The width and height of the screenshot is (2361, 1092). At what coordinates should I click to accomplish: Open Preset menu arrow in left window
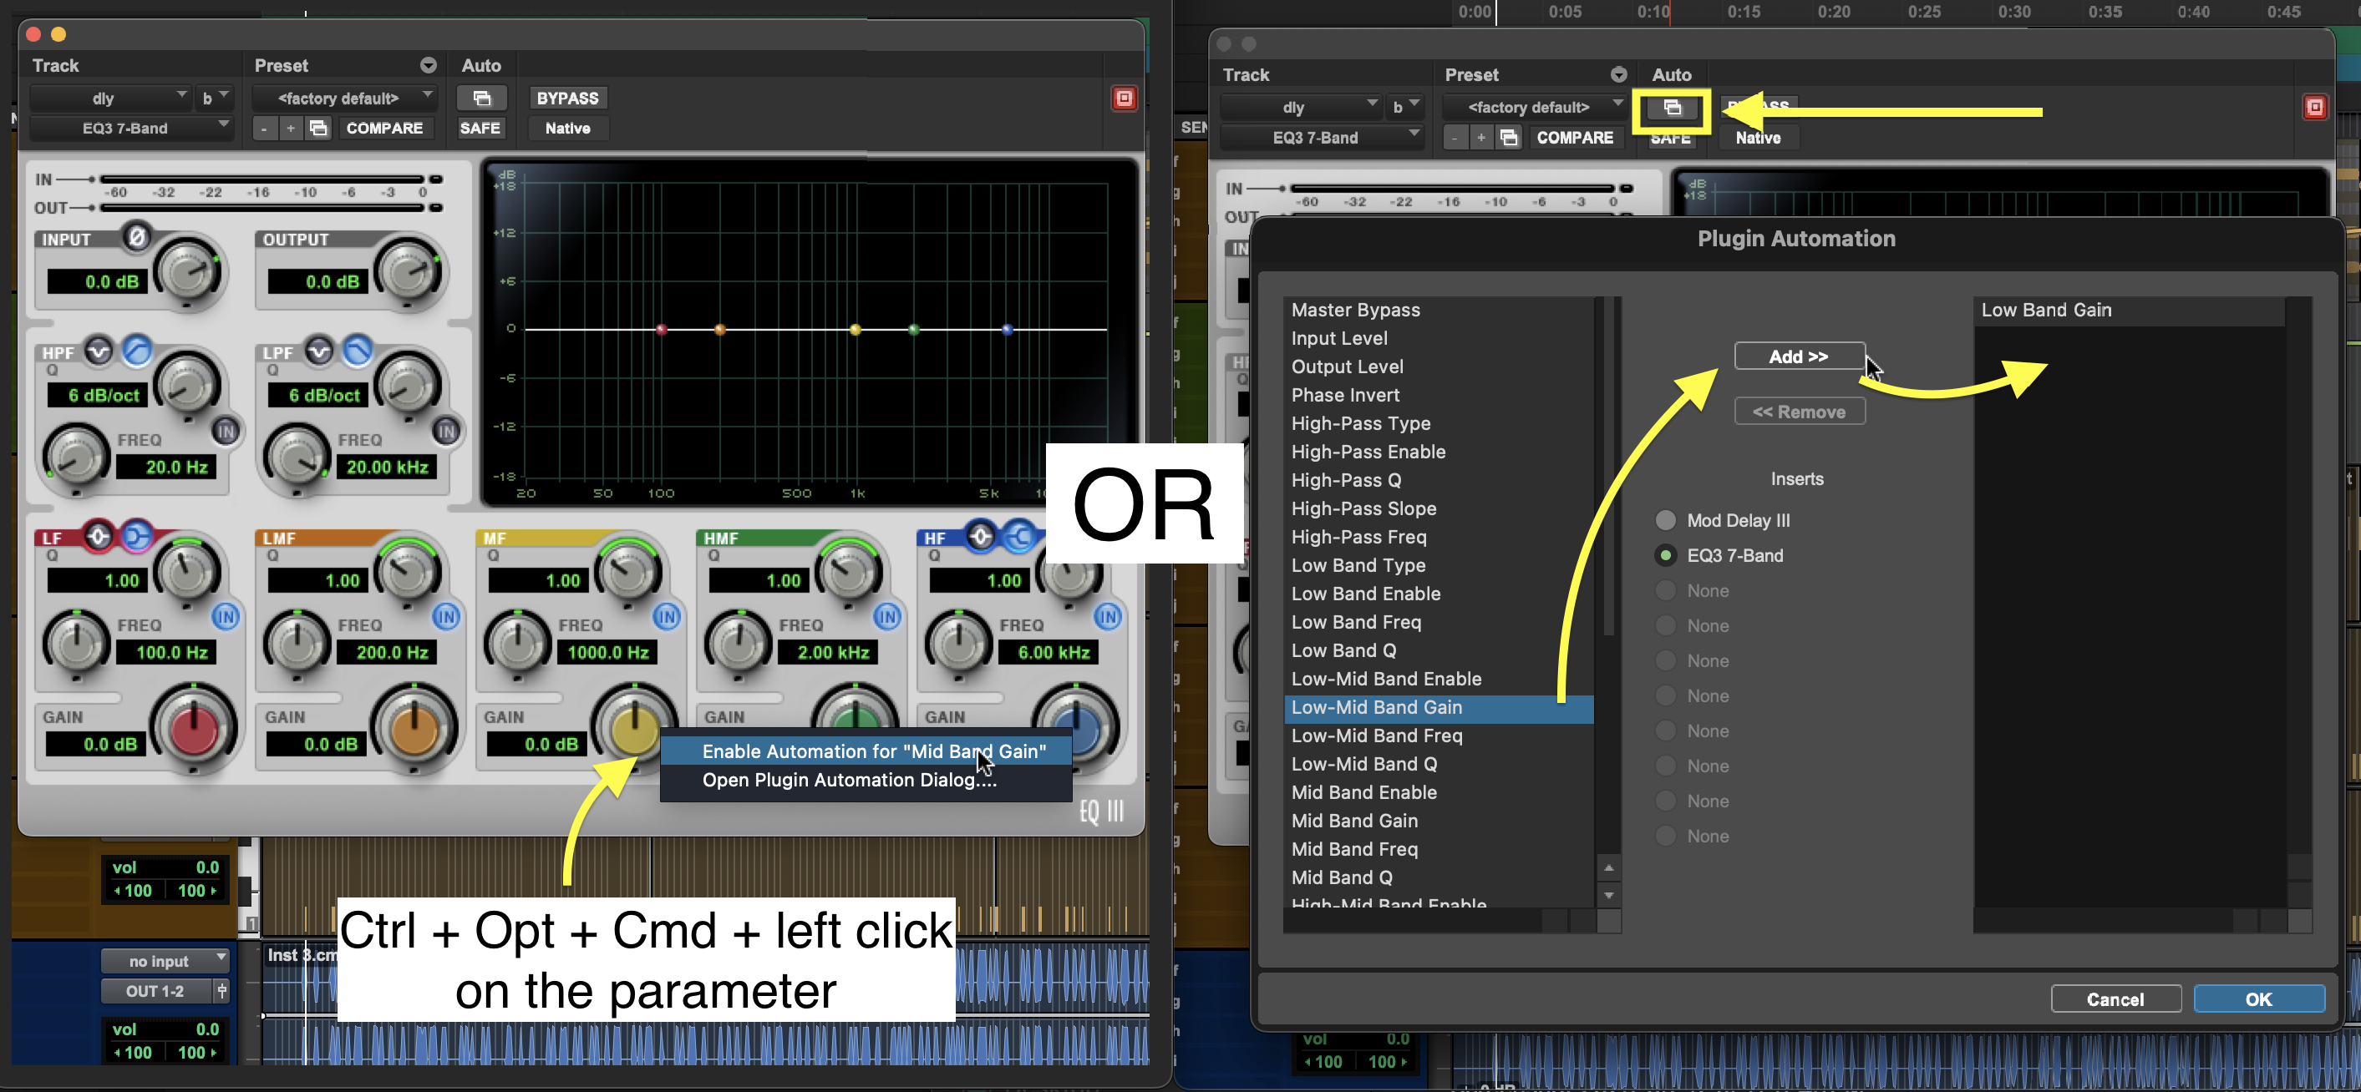click(x=428, y=66)
